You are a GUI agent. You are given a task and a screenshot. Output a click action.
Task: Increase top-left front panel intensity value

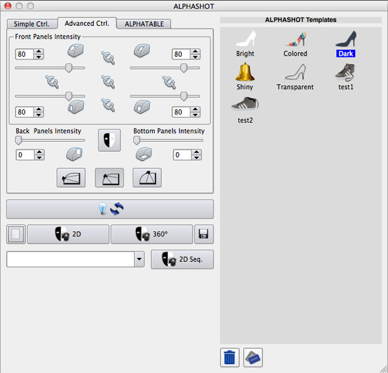tap(39, 52)
